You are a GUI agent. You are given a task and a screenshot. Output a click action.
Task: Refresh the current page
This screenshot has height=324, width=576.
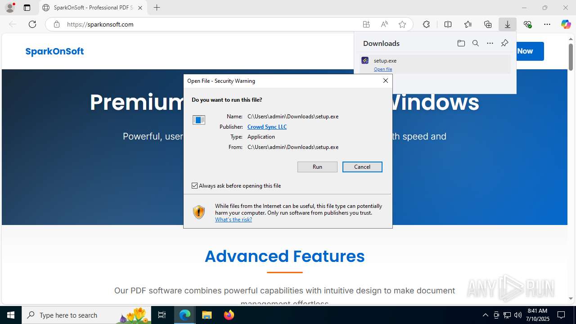[x=32, y=24]
